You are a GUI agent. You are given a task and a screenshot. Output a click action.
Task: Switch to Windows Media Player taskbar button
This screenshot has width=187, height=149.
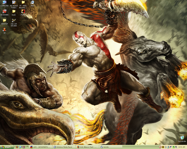[x=64, y=147]
